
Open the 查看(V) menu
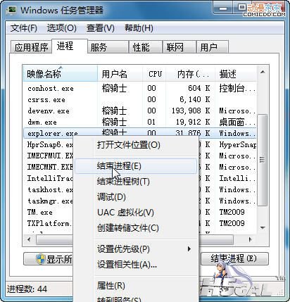pos(101,28)
